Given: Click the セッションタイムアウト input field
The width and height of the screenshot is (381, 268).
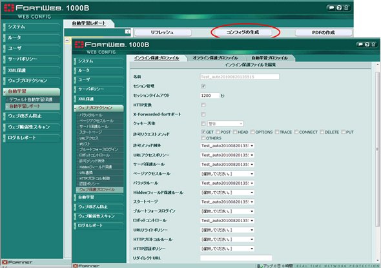Looking at the screenshot, I should tap(210, 96).
